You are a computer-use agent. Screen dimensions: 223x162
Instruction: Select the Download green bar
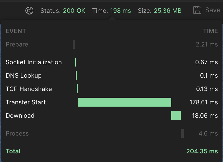click(176, 116)
